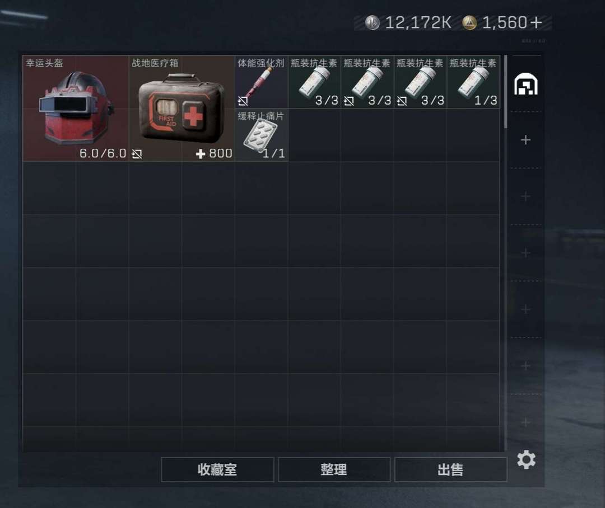
Task: Select the first 瓶装抗生素 bottle beside the syringe
Action: [314, 82]
